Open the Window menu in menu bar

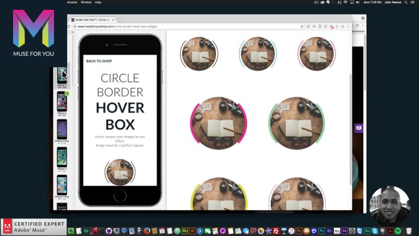[x=86, y=2]
